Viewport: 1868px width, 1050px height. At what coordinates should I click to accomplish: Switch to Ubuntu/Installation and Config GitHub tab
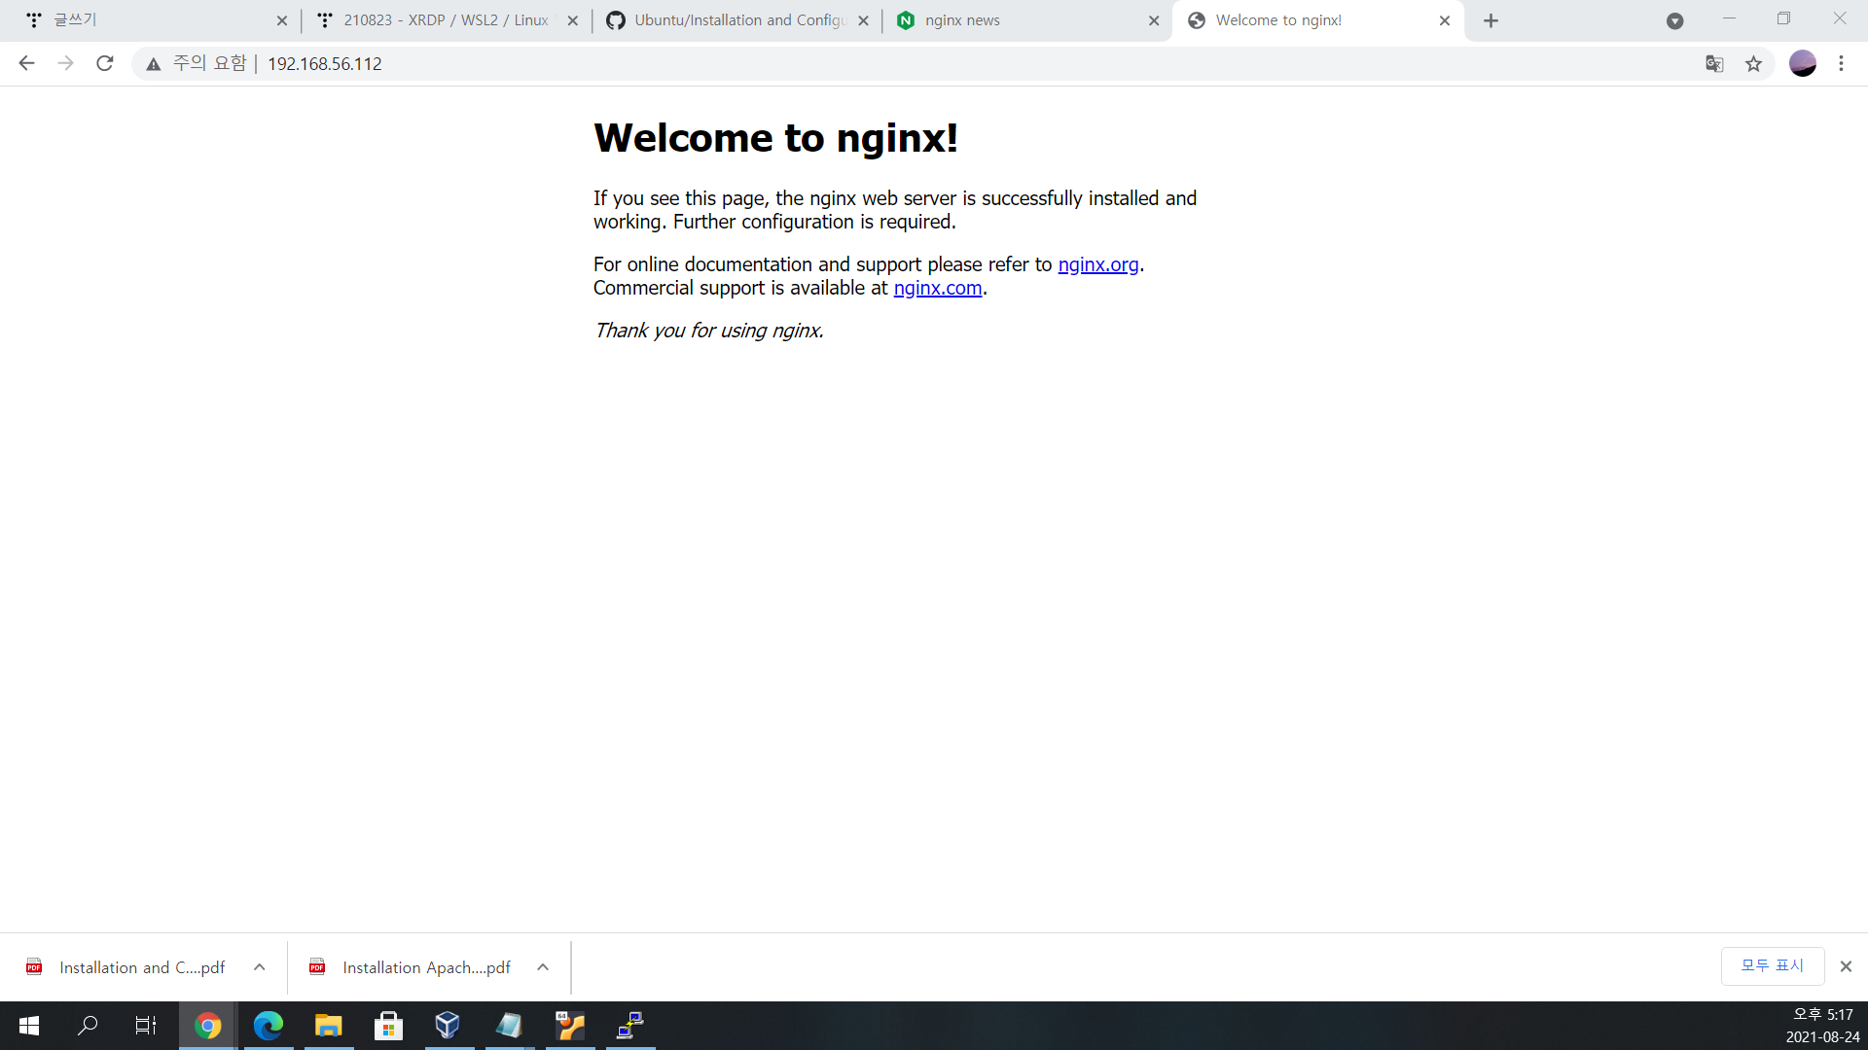[x=737, y=20]
